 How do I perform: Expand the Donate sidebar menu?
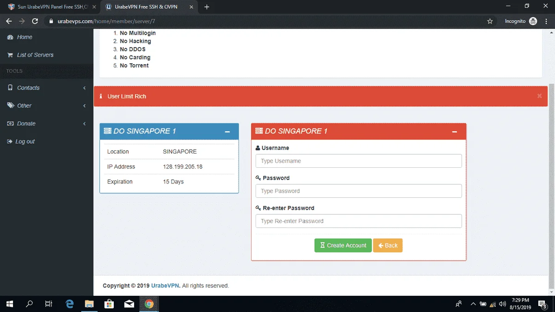[46, 124]
